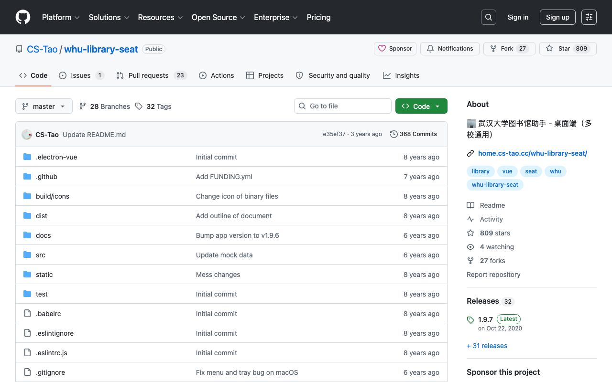Switch to the Actions tab
This screenshot has width=612, height=382.
coord(217,75)
